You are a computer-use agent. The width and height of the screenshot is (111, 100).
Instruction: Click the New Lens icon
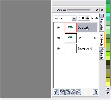73,92
